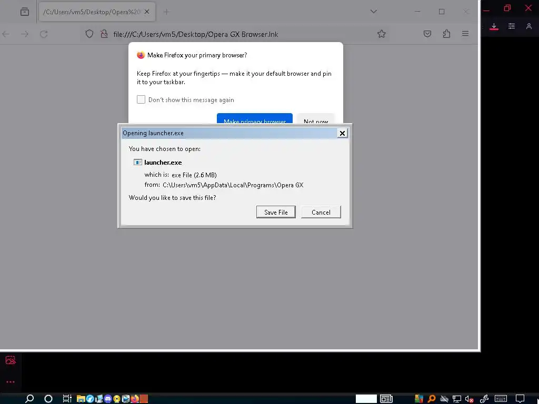Reload the current Firefox page
This screenshot has width=539, height=404.
coord(44,34)
